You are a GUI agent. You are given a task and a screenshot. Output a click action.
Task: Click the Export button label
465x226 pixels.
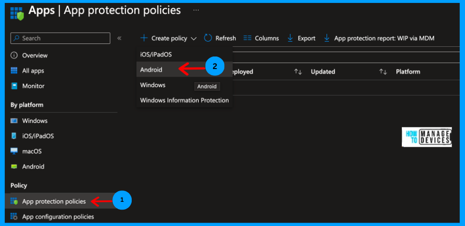point(306,38)
